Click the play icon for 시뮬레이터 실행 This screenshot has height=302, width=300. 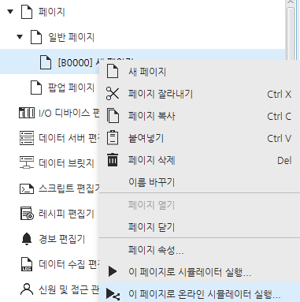click(113, 271)
